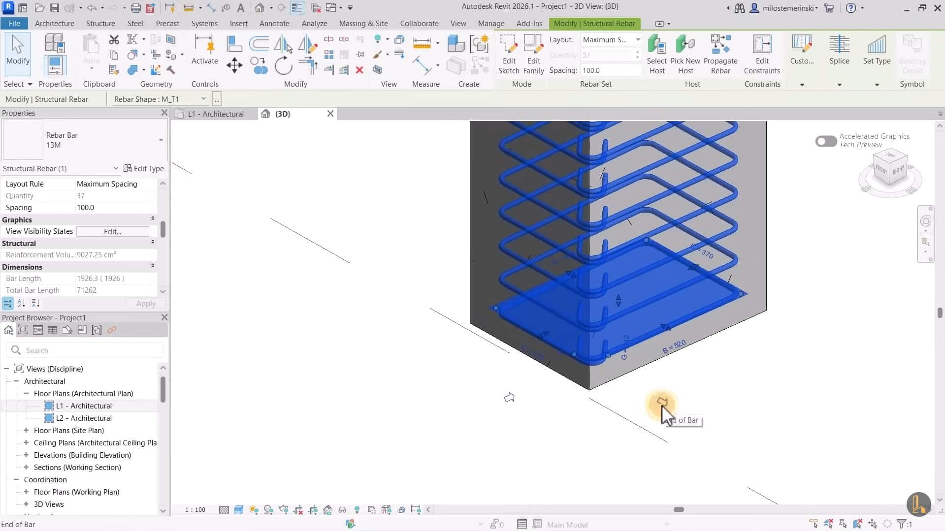
Task: Click the Filter icon in status bar
Action: 901,524
